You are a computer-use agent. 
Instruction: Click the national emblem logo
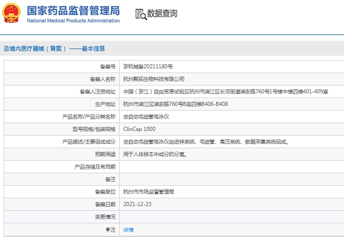tap(11, 13)
